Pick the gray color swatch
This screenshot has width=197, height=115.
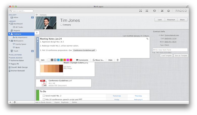52,60
